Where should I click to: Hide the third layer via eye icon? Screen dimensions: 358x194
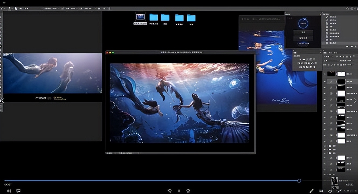pyautogui.click(x=325, y=87)
